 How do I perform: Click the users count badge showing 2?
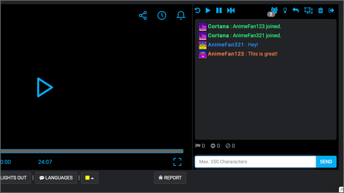pyautogui.click(x=271, y=14)
